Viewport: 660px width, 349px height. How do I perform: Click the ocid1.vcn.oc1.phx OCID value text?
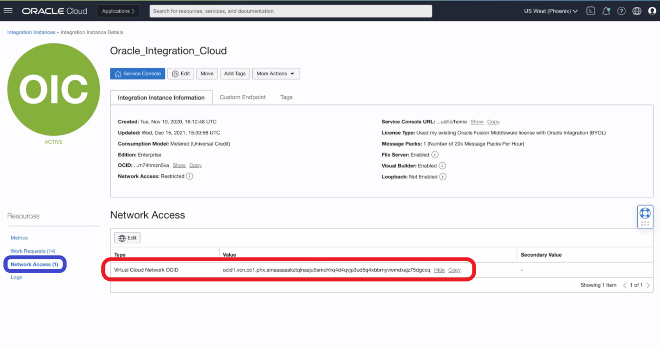tap(326, 270)
